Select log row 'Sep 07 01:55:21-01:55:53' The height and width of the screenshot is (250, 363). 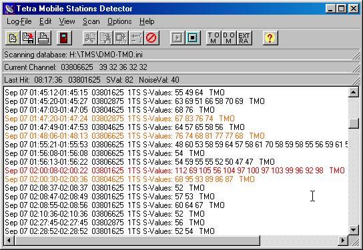point(176,145)
